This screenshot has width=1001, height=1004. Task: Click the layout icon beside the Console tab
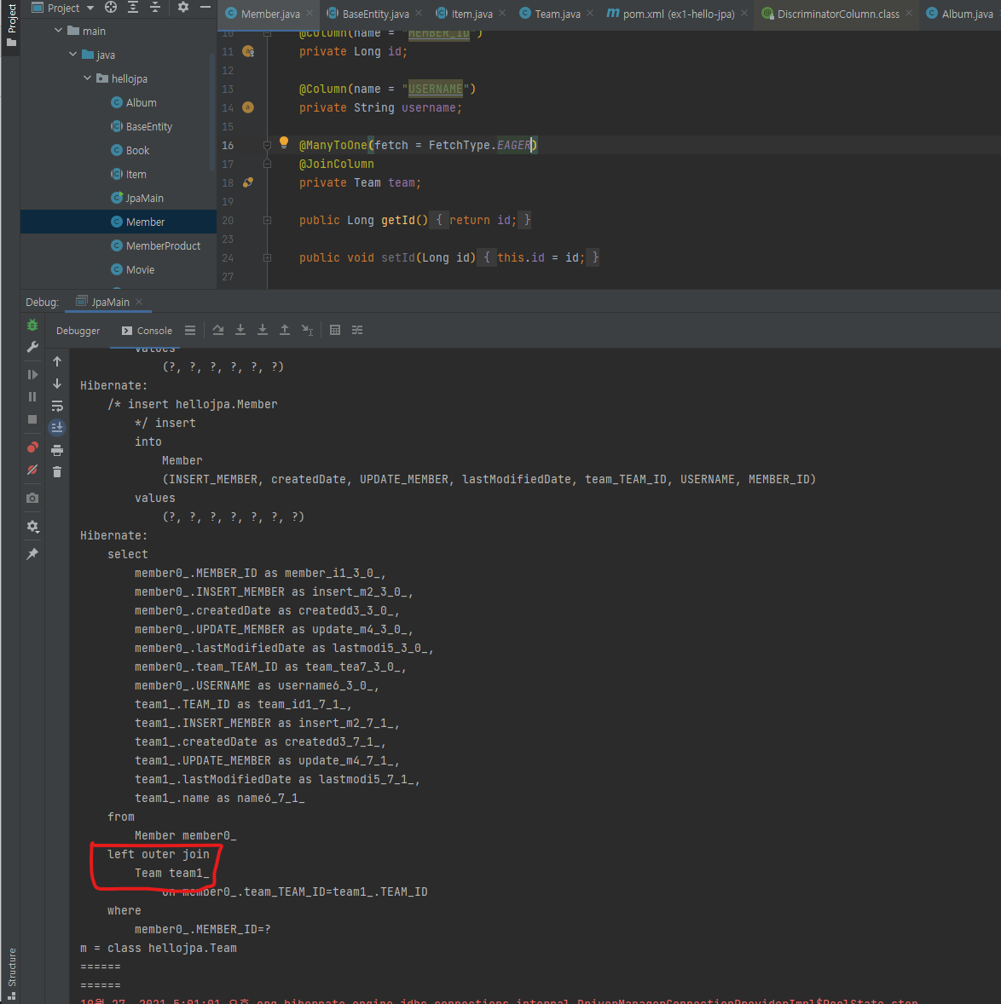(190, 331)
